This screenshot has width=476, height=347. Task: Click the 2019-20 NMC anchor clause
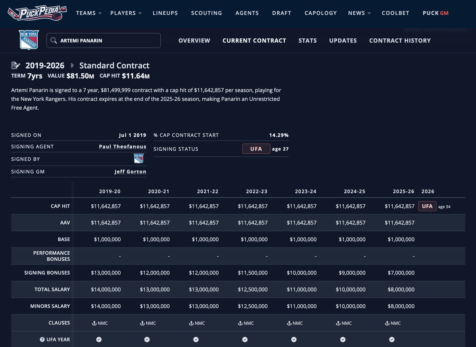[100, 323]
